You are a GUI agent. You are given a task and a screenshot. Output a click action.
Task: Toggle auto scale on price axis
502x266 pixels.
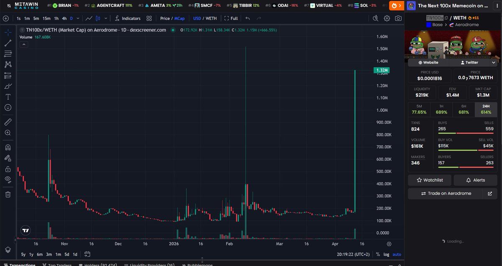click(397, 254)
